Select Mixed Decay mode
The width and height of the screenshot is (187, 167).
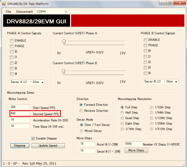pyautogui.click(x=82, y=131)
